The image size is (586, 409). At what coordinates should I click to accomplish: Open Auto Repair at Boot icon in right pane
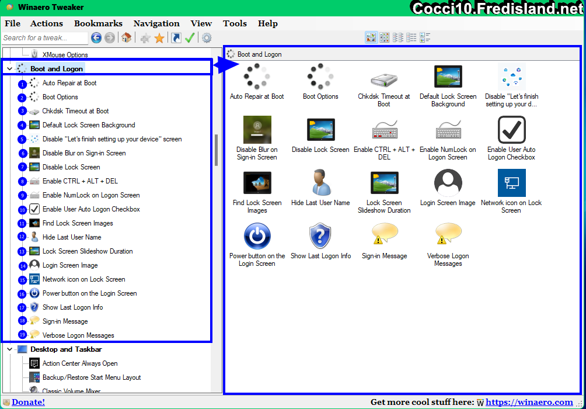pyautogui.click(x=257, y=77)
